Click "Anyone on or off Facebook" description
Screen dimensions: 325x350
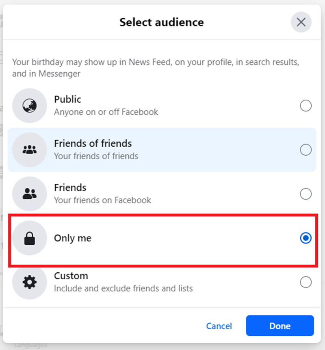click(106, 112)
